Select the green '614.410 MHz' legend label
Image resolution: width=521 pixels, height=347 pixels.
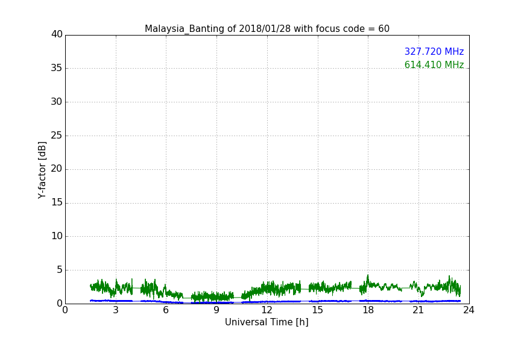[x=434, y=64]
